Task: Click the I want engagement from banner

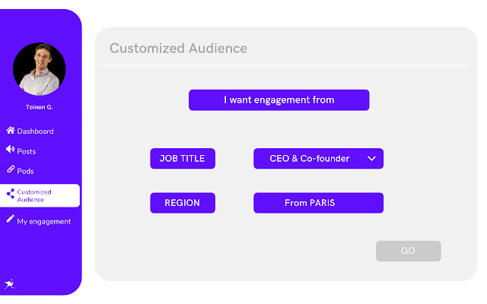Action: coord(279,100)
